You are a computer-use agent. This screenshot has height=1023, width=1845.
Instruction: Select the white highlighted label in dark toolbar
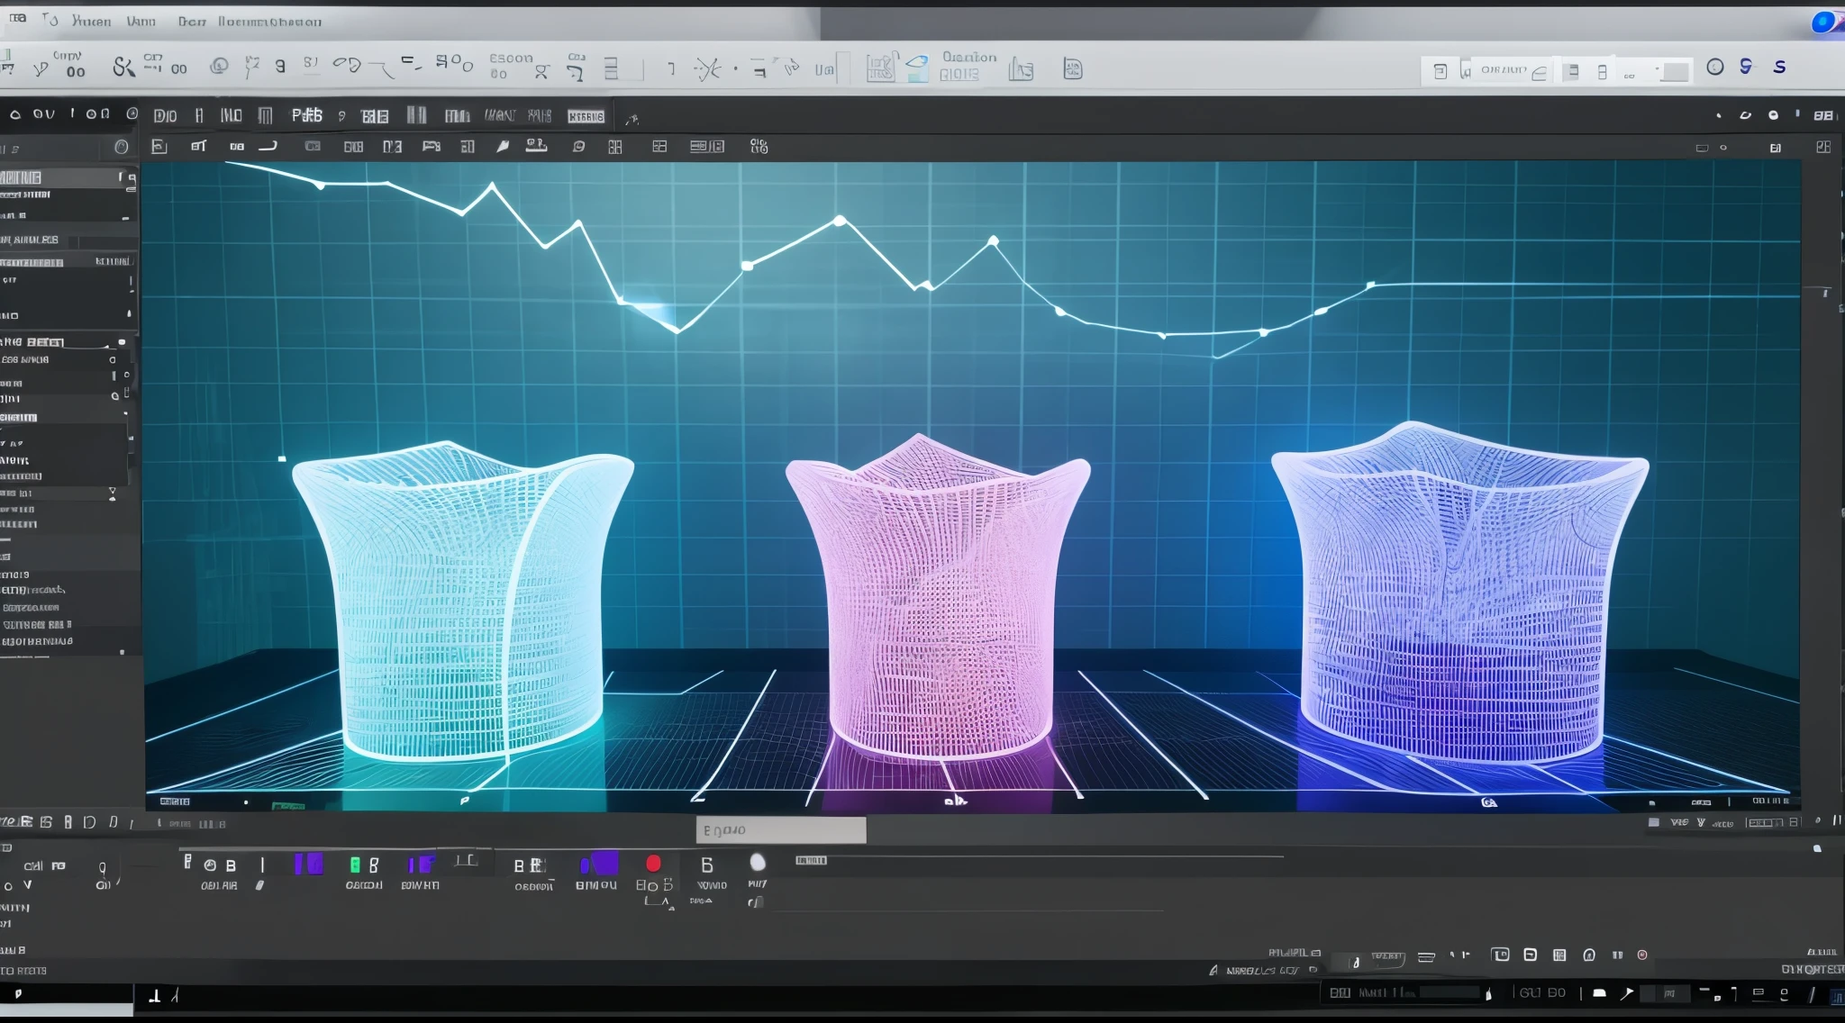586,116
